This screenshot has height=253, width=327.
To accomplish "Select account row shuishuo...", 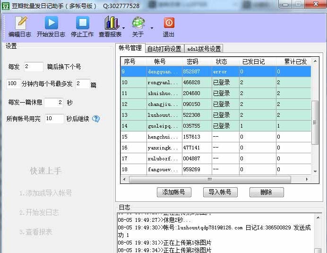I will 216,93.
